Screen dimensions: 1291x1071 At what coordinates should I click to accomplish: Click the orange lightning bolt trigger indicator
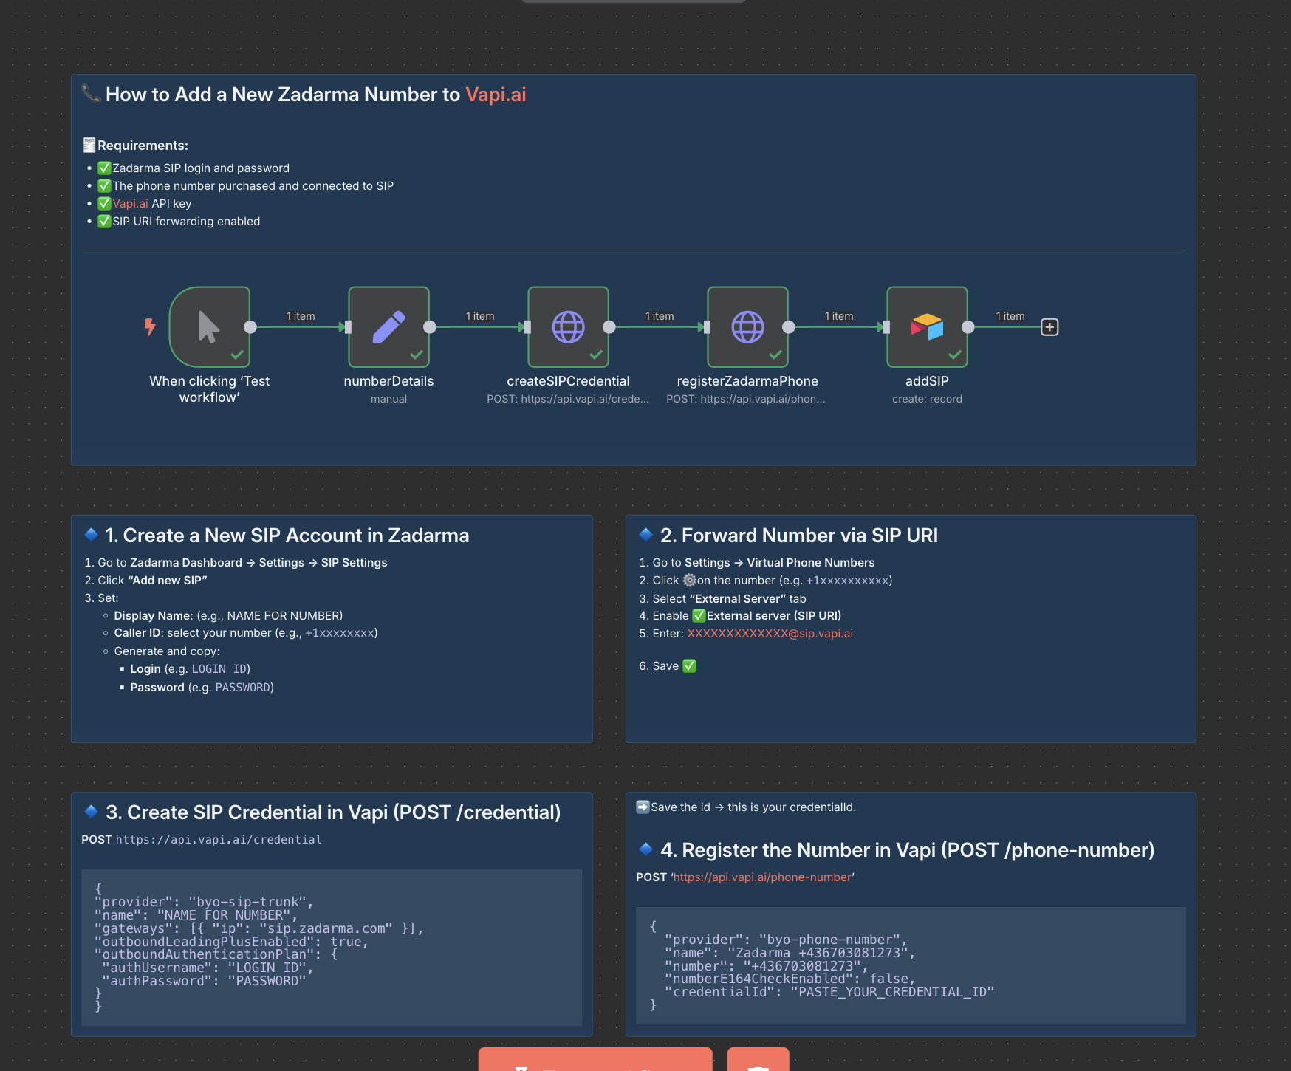pyautogui.click(x=151, y=327)
